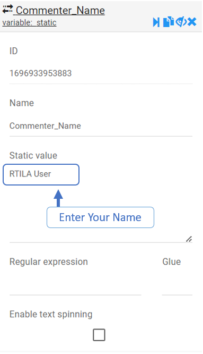This screenshot has height=354, width=203.
Task: Click the textarea resize grip icon
Action: tap(189, 239)
